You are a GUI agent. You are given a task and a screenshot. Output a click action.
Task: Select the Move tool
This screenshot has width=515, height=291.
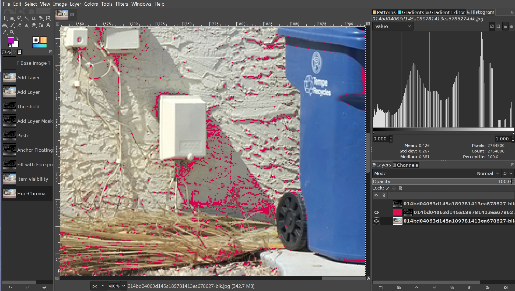coord(5,18)
